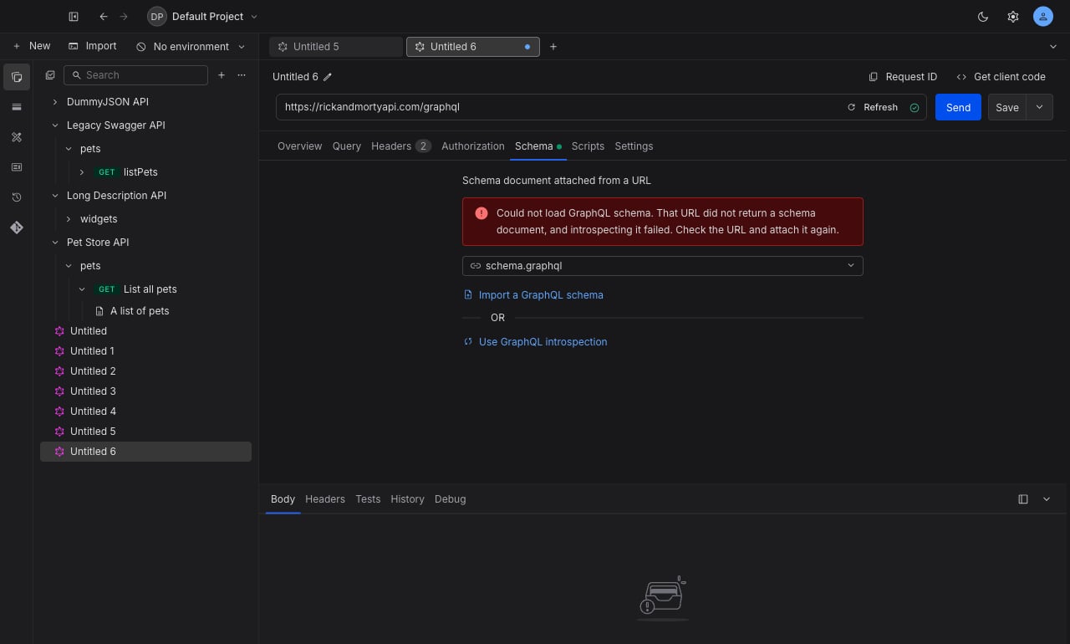
Task: Click the Refresh schema button
Action: pos(873,107)
